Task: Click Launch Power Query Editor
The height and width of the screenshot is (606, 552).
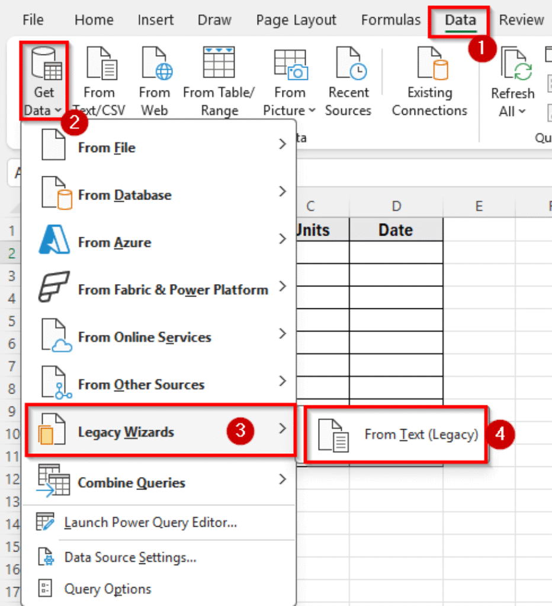Action: 159,522
